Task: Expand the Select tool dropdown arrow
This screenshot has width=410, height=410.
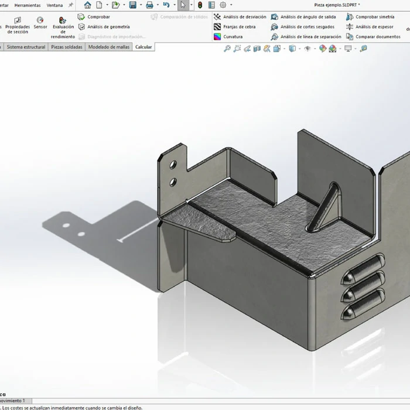Action: pyautogui.click(x=192, y=5)
